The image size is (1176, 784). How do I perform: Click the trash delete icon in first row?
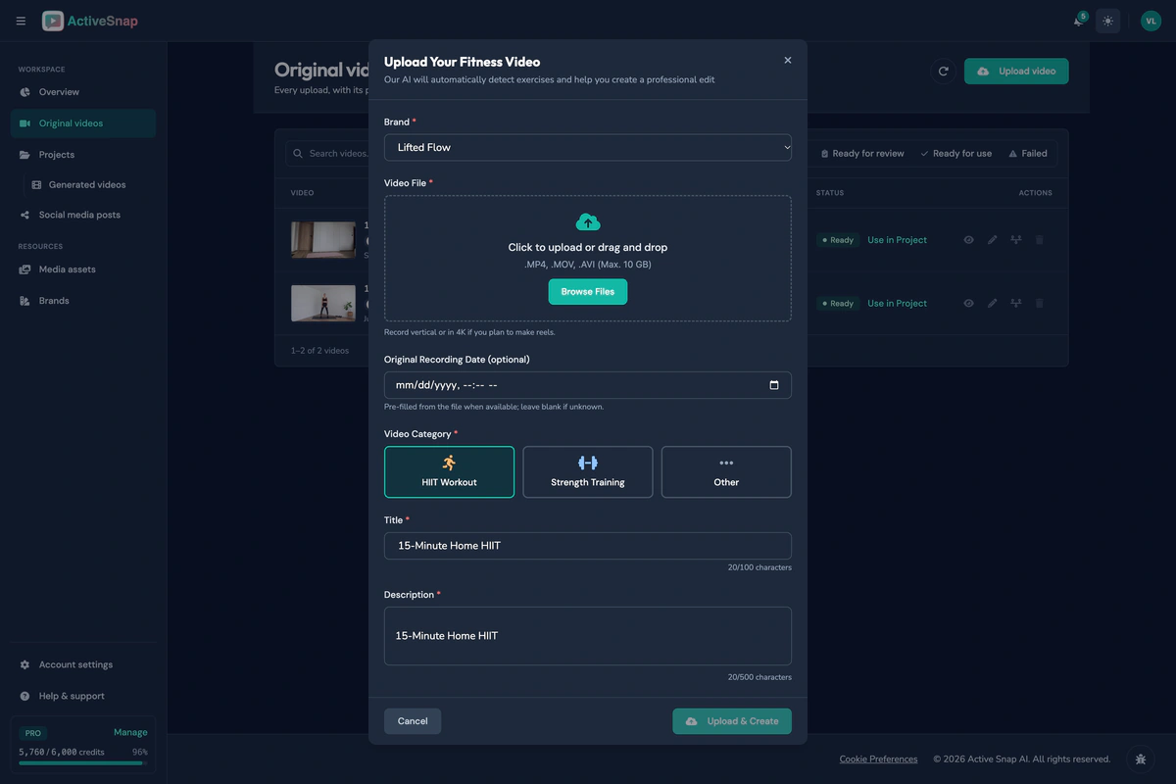click(1040, 240)
